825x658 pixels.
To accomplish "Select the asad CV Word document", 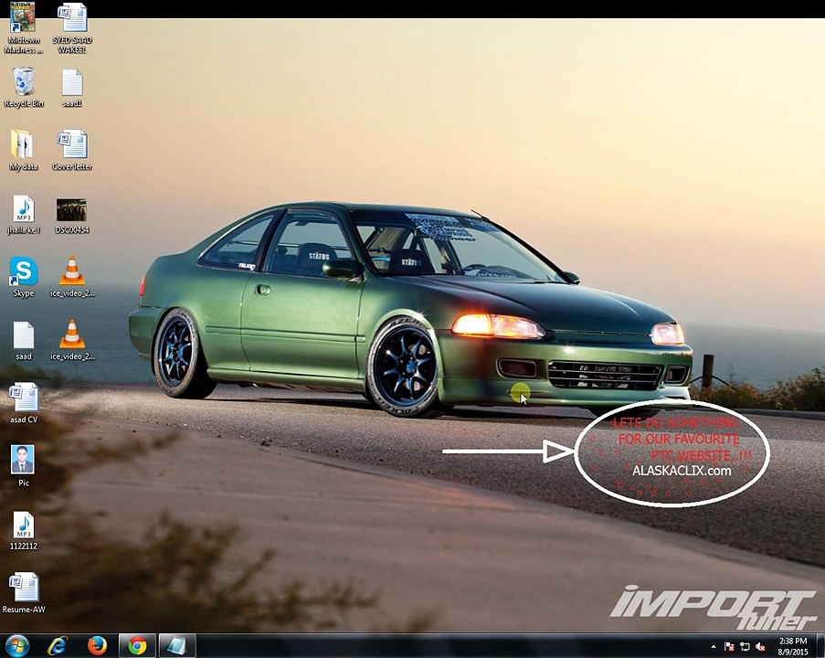I will (23, 403).
